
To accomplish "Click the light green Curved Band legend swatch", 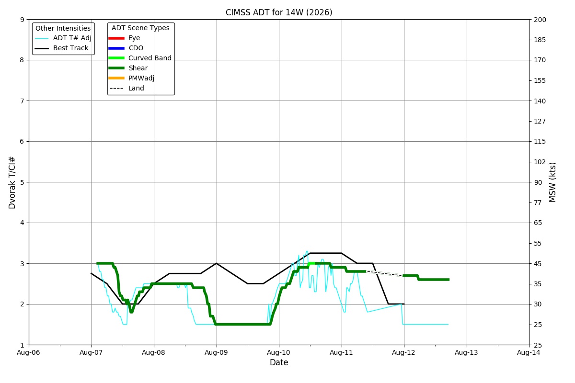I will click(x=116, y=58).
